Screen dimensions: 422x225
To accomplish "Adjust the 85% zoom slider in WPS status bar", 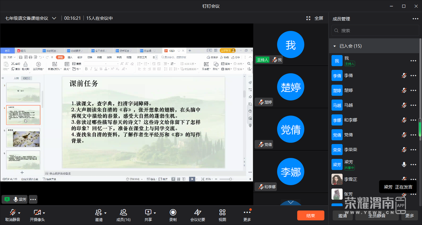I will pyautogui.click(x=230, y=179).
